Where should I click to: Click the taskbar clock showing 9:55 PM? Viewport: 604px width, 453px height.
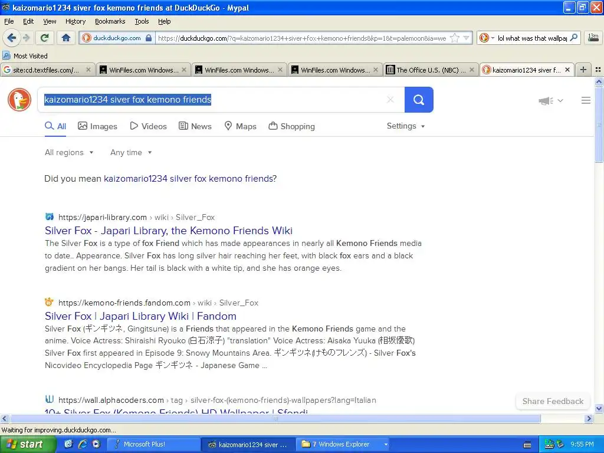point(582,444)
